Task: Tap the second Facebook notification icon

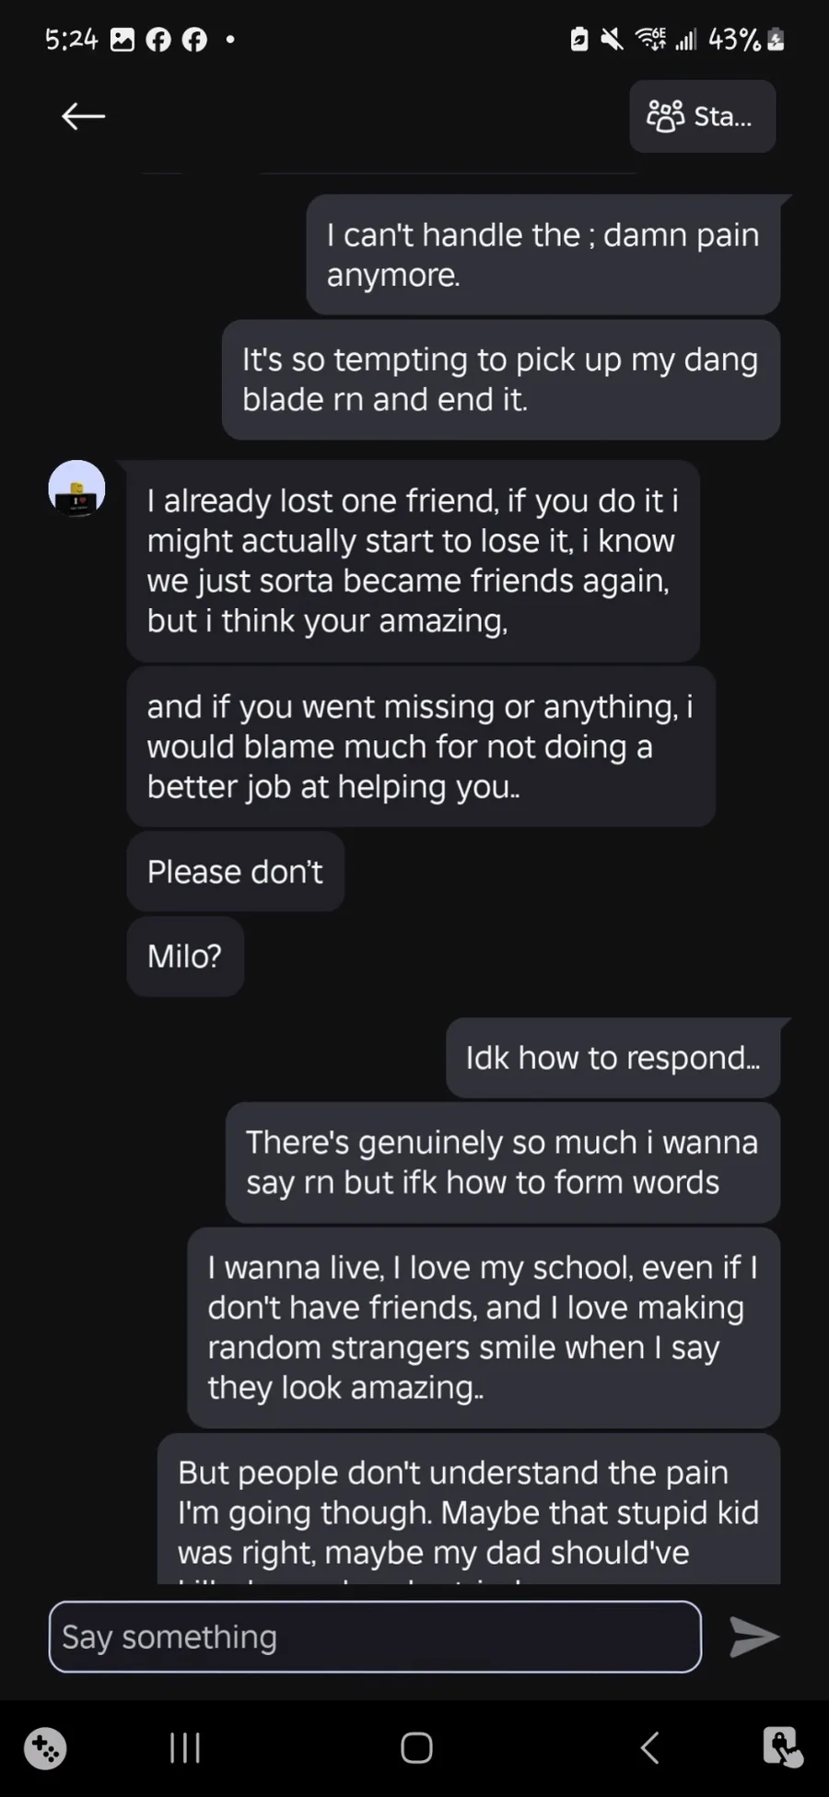Action: click(194, 40)
